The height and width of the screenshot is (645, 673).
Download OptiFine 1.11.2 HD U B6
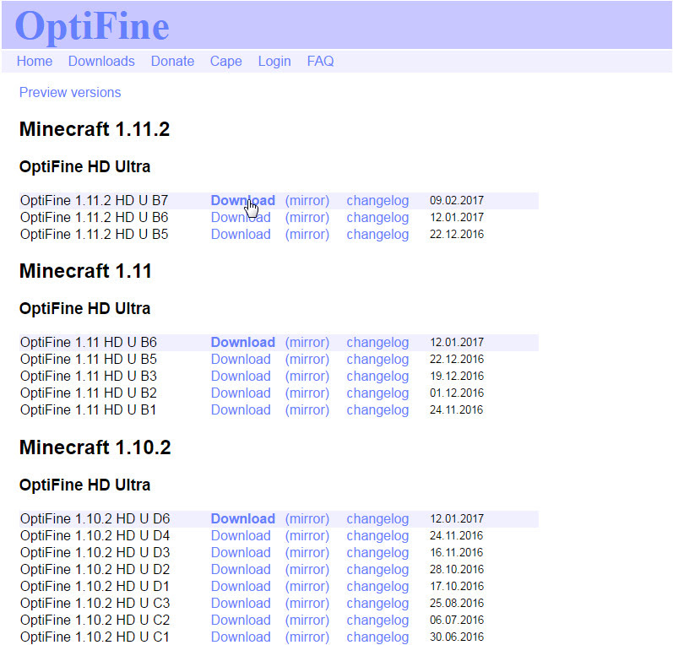241,217
